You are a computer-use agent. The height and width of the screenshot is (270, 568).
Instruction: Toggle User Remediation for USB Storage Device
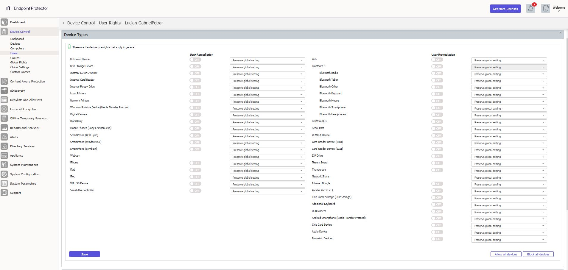click(x=195, y=66)
